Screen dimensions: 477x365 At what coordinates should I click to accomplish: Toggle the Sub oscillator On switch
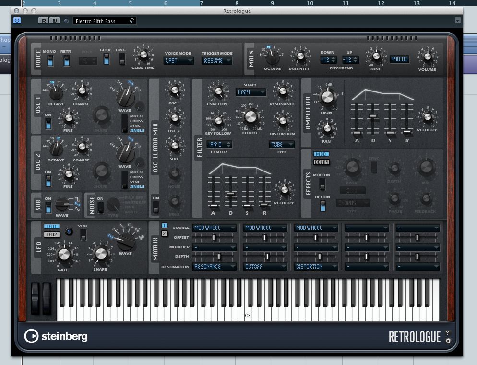48,207
